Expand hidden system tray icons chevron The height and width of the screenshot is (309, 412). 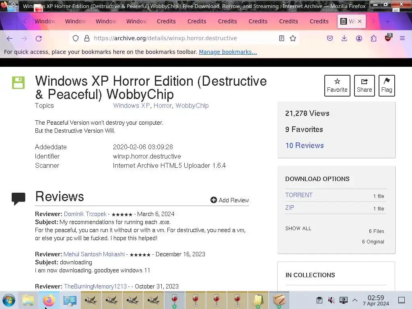355,300
